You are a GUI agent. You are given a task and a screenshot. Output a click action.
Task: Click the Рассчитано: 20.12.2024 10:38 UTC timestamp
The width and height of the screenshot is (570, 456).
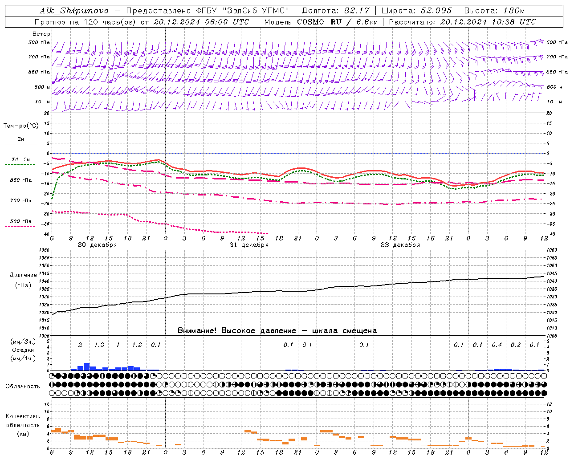[x=462, y=22]
